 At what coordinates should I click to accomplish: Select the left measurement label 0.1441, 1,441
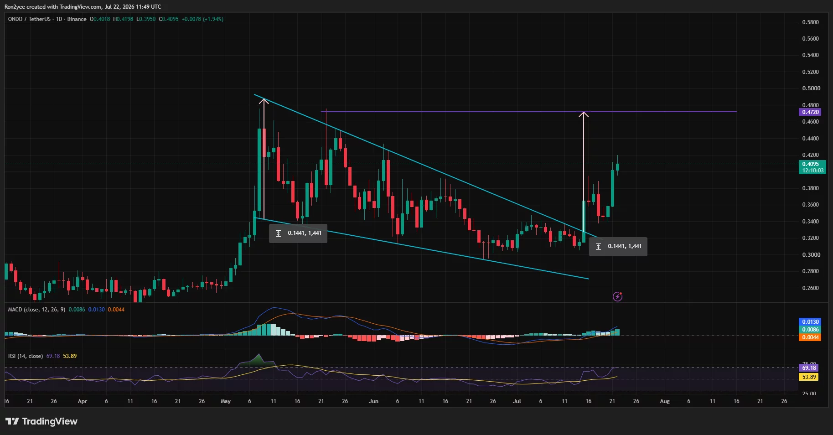pos(298,233)
